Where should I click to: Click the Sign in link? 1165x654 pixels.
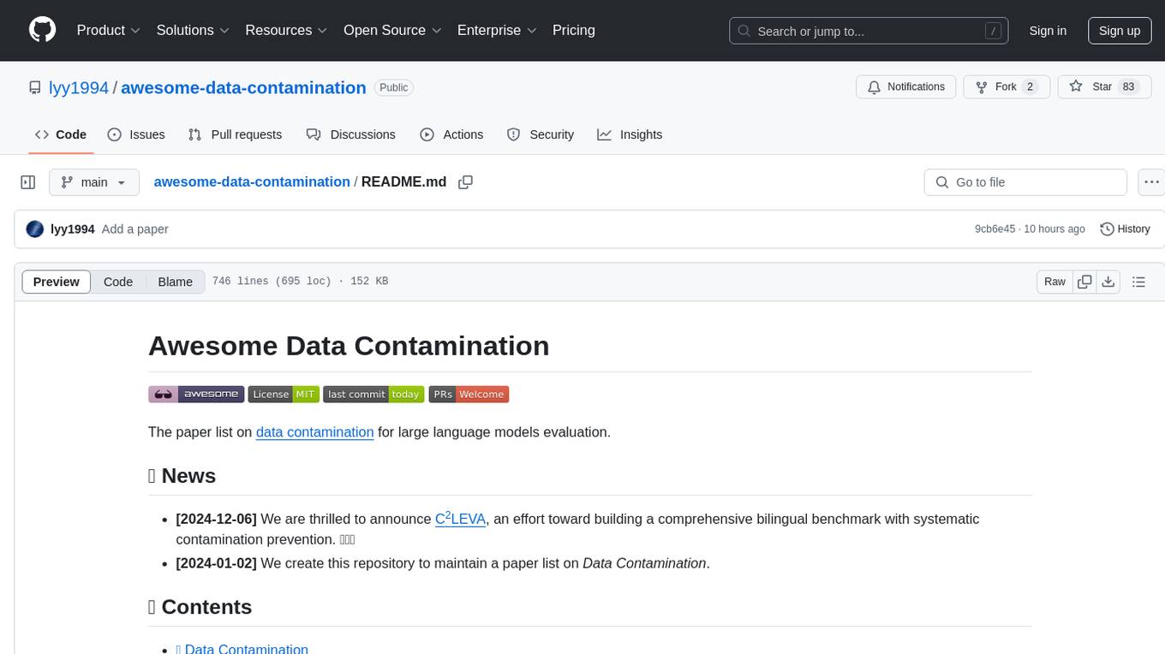1048,31
